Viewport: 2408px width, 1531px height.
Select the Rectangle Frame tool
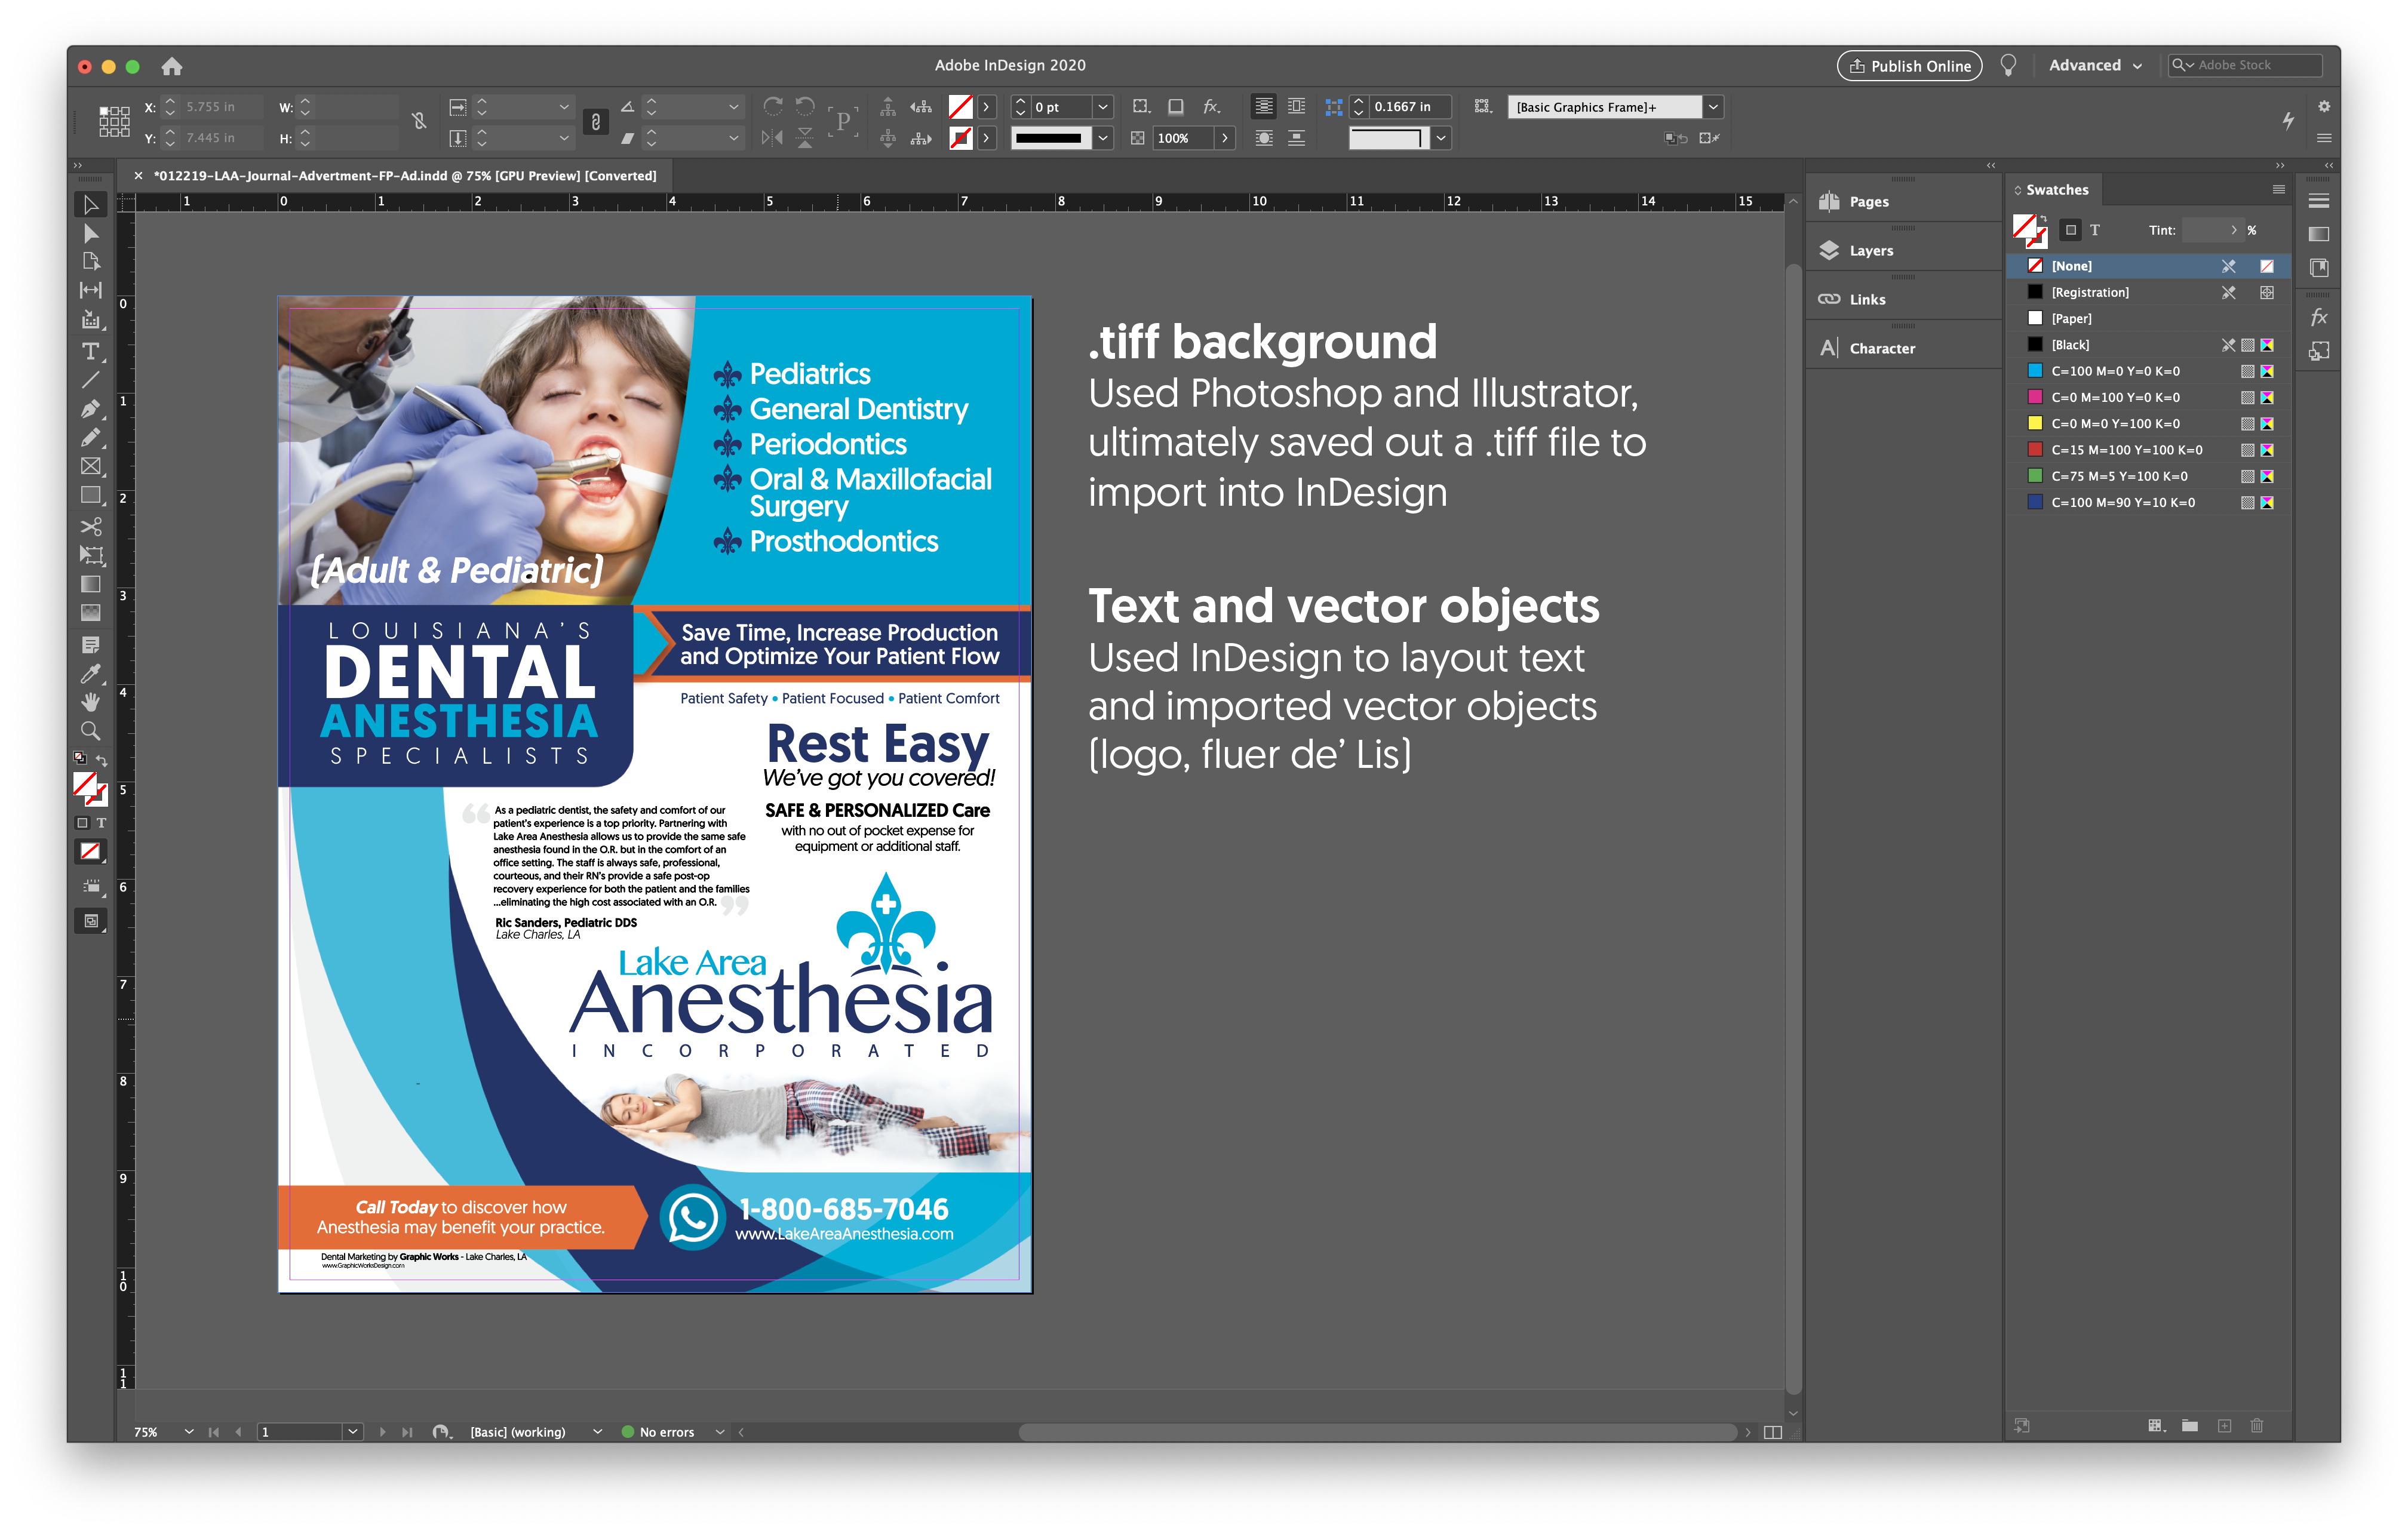pyautogui.click(x=91, y=467)
